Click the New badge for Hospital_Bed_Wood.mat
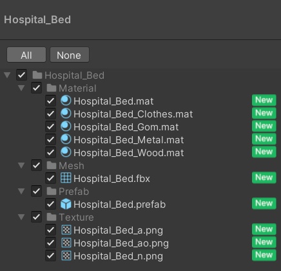This screenshot has width=281, height=271. pyautogui.click(x=264, y=152)
